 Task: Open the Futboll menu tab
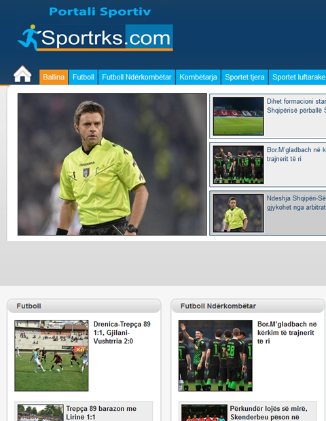[x=84, y=77]
